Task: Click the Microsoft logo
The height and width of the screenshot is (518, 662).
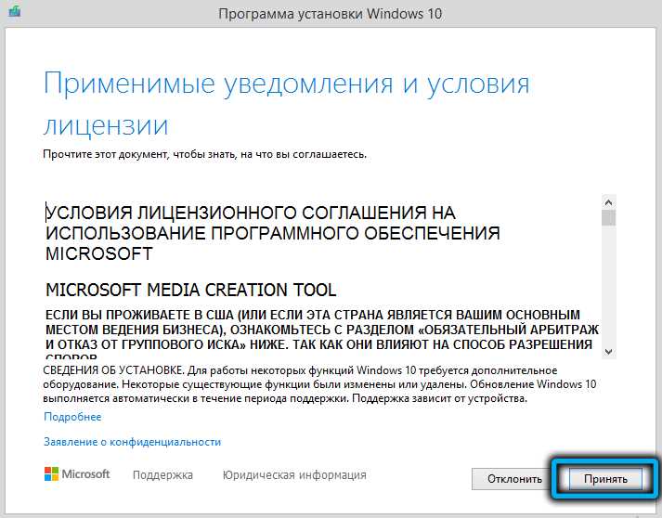Action: [x=77, y=474]
